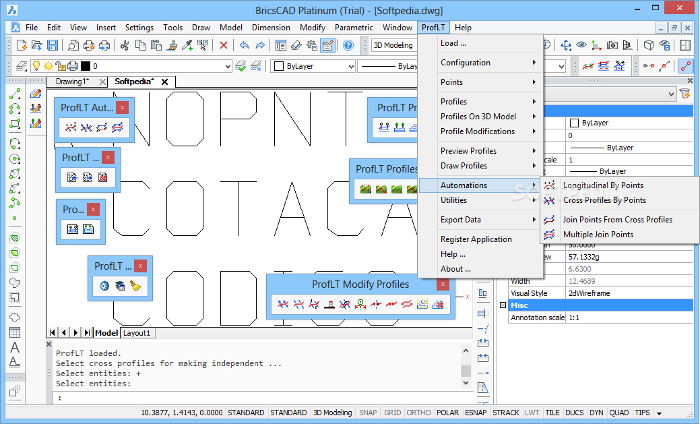
Task: Click the quick select funnel icon in Properties
Action: (x=685, y=94)
